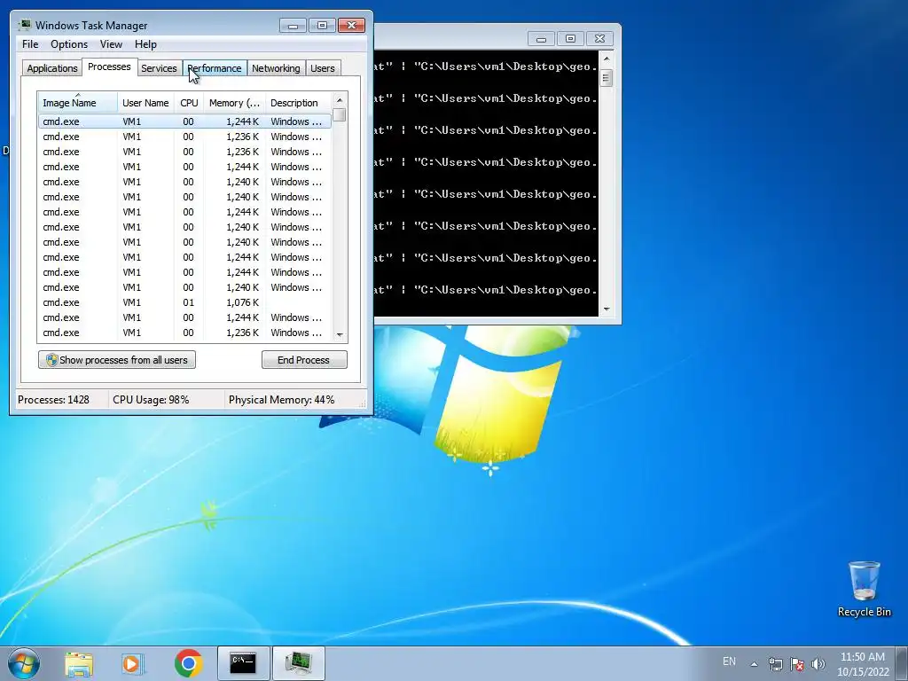Switch to the Applications tab
908x681 pixels.
tap(52, 68)
